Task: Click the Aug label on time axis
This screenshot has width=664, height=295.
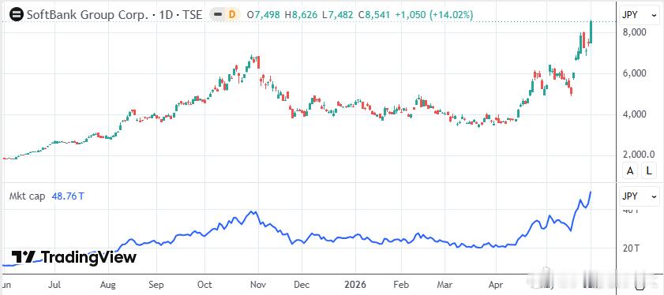Action: coord(108,284)
